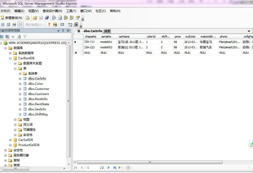Viewport: 253px width, 173px height.
Task: Select dbo.ShiftWay in the tree
Action: (38, 114)
